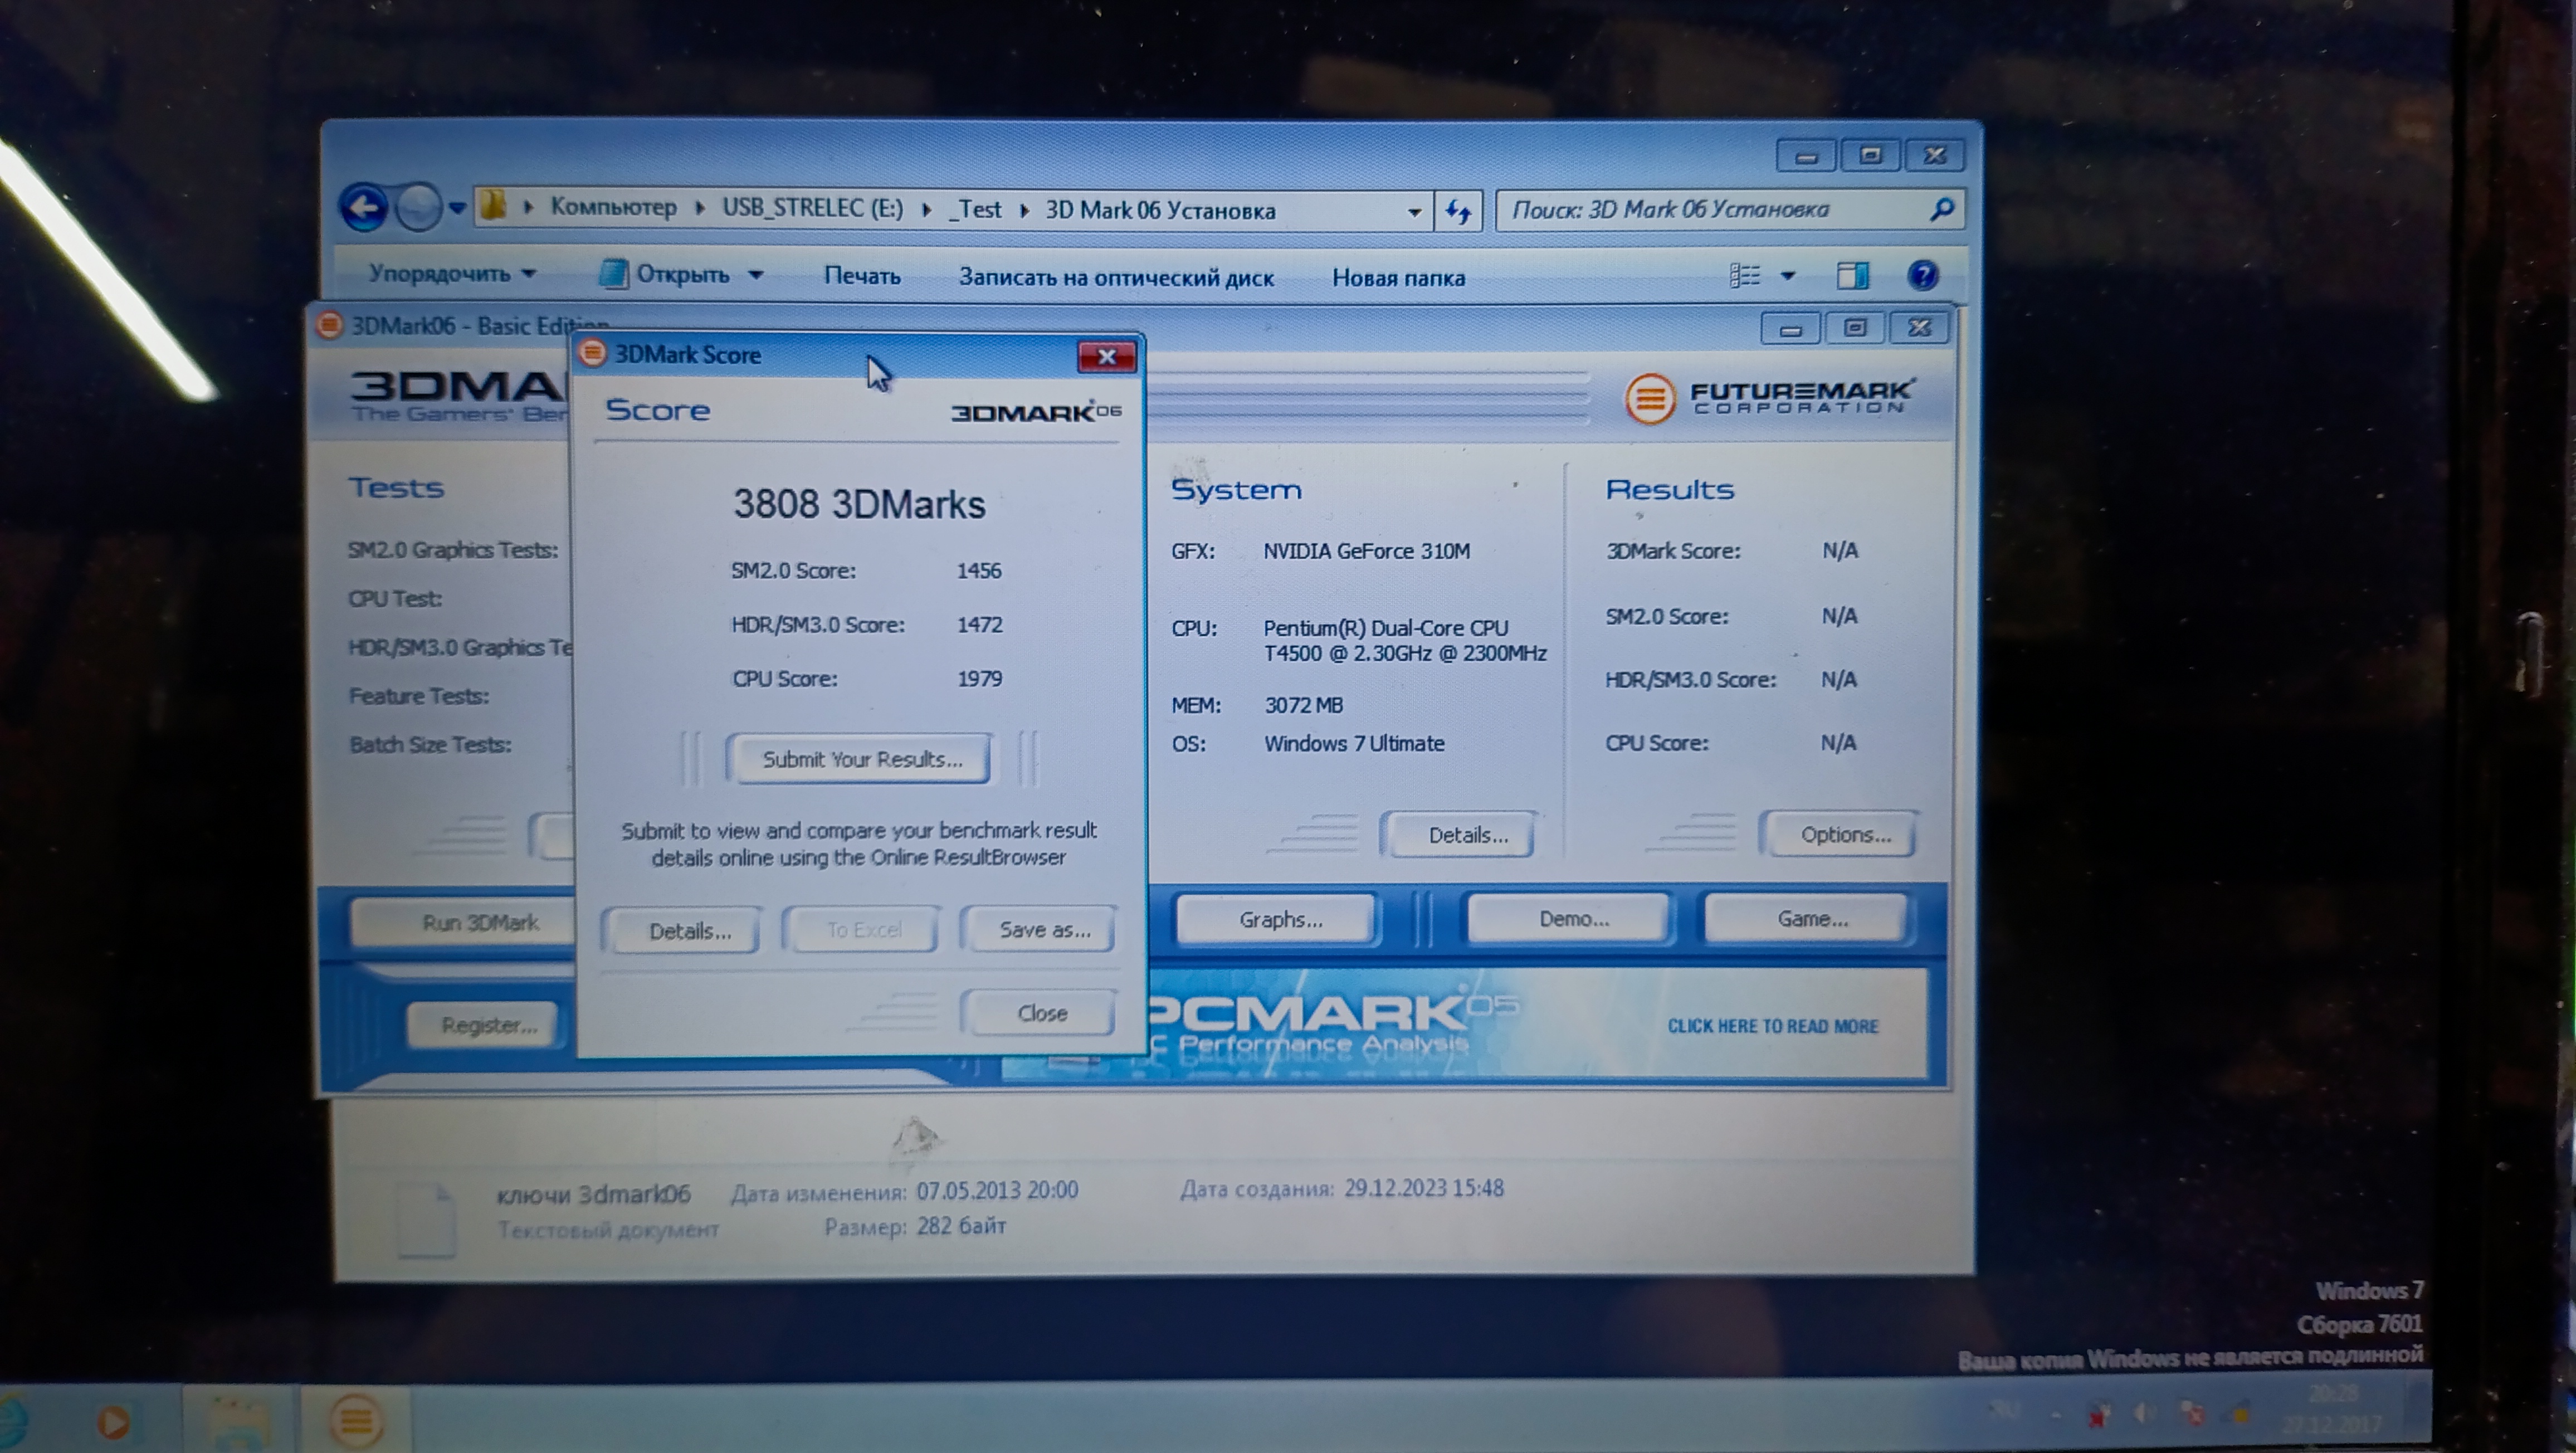This screenshot has width=2576, height=1453.
Task: Expand the dropdown arrow beside Открыть
Action: [756, 275]
